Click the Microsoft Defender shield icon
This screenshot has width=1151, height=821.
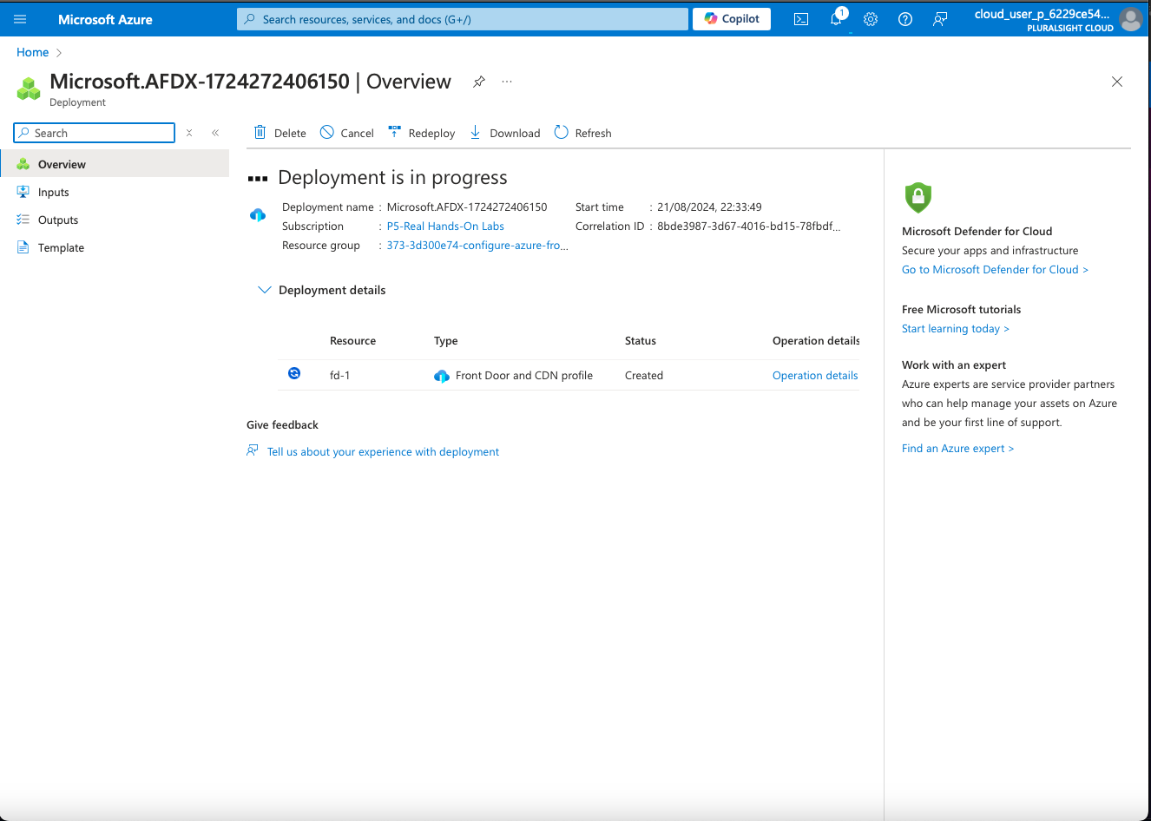918,198
